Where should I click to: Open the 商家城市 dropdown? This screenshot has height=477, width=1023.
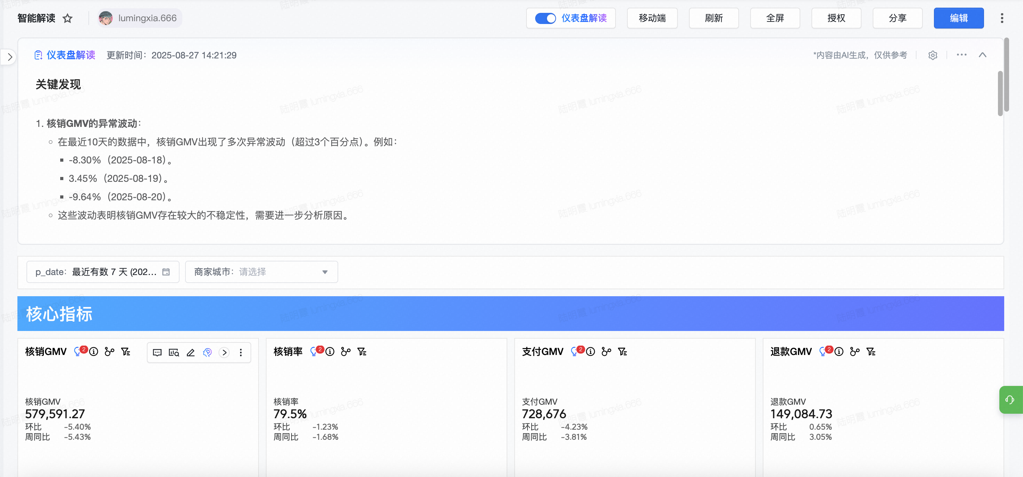click(x=261, y=272)
